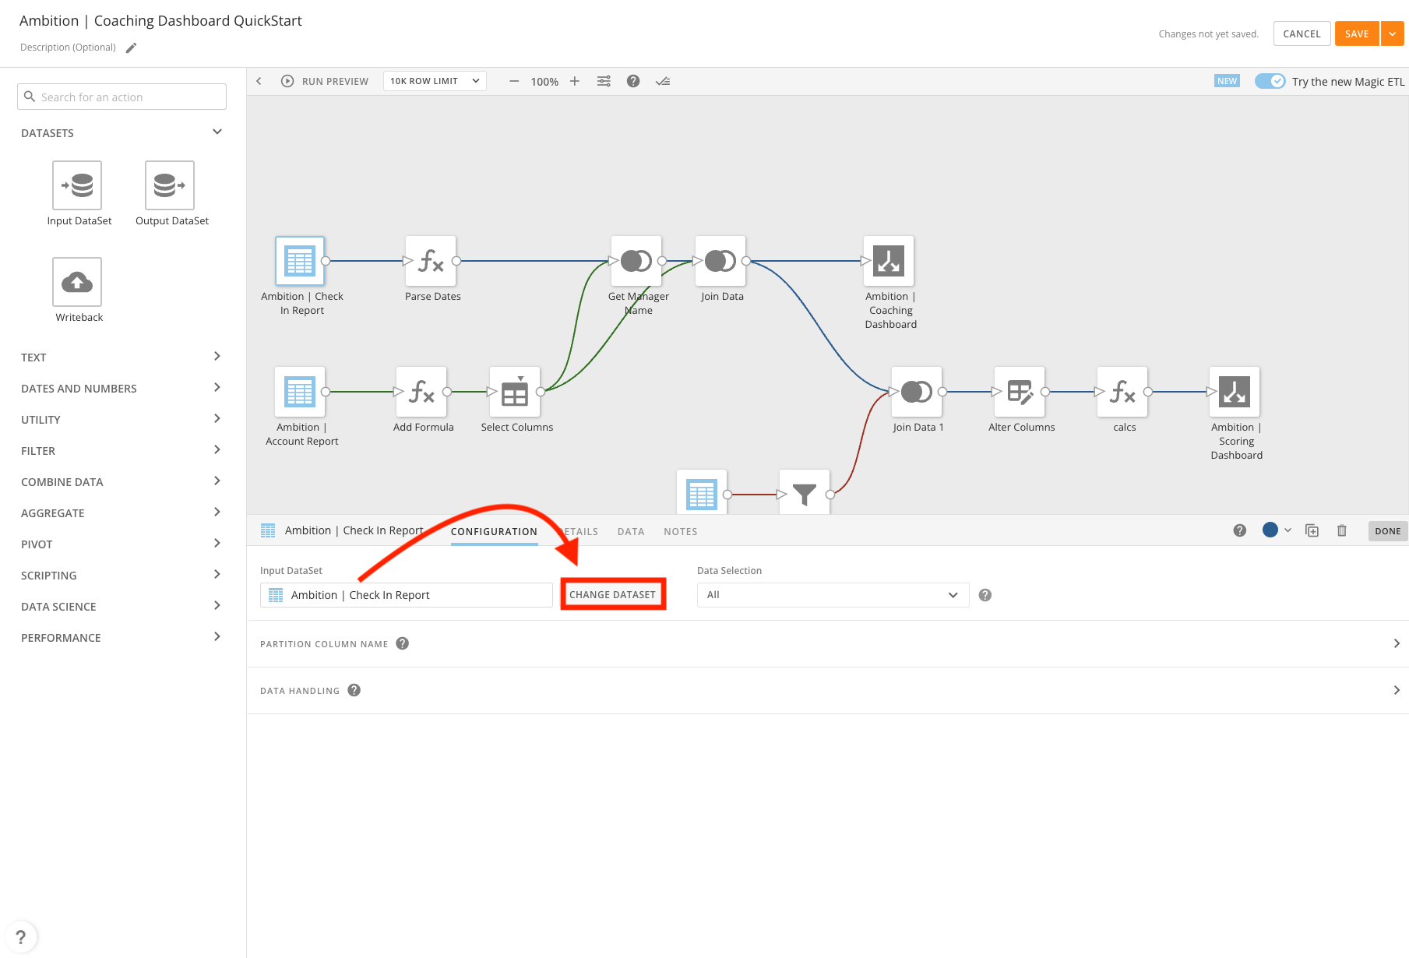
Task: Expand the Performance category
Action: [x=217, y=637]
